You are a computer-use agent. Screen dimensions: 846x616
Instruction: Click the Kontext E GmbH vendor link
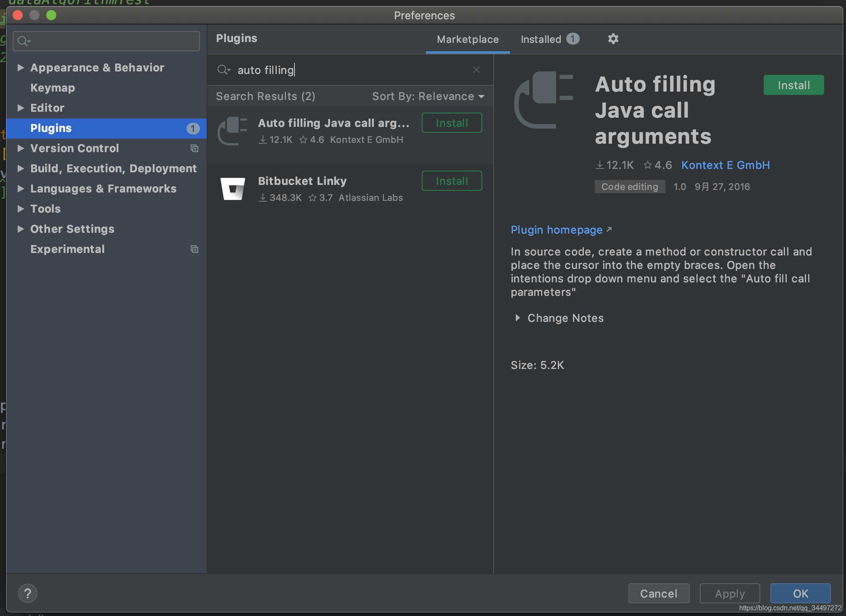725,165
